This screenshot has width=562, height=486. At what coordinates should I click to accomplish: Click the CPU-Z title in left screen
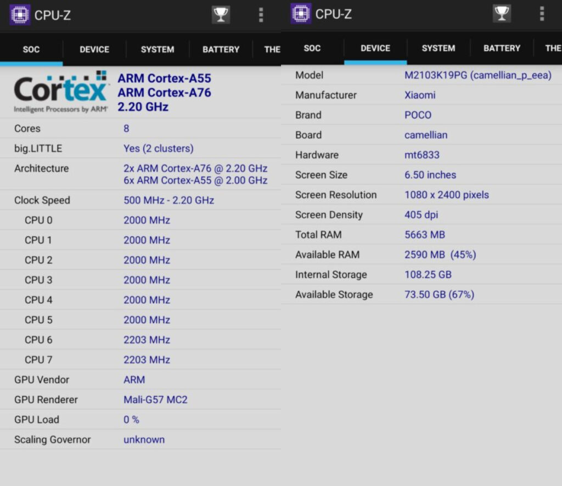point(53,15)
